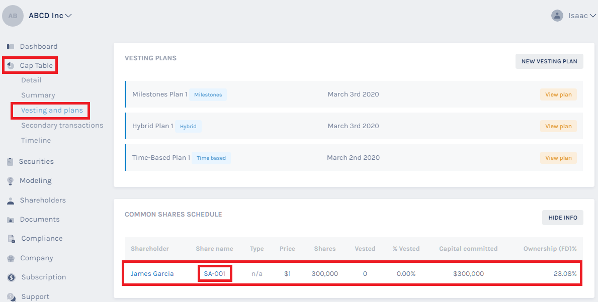
Task: Click the Subscription dollar icon
Action: coord(12,277)
